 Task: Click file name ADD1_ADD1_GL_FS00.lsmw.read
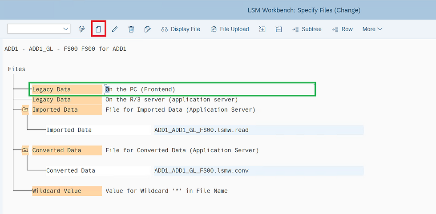(x=202, y=130)
